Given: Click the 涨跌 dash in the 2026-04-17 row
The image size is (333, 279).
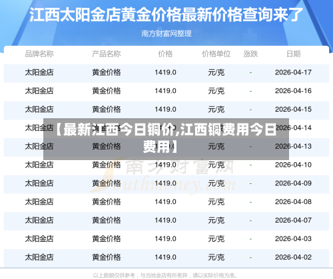Looking at the screenshot, I should point(250,72).
